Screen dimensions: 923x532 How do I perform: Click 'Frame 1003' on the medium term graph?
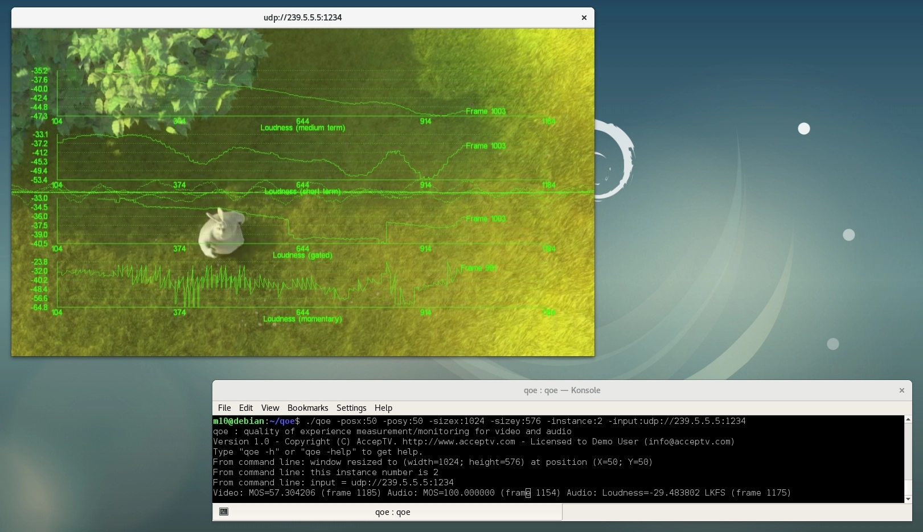pyautogui.click(x=486, y=112)
